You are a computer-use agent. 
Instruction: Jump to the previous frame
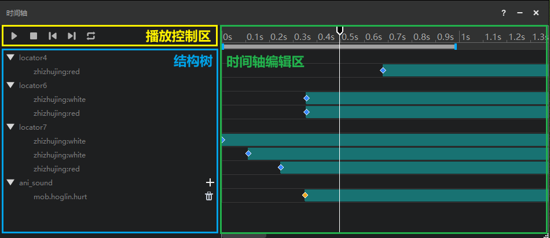point(53,36)
